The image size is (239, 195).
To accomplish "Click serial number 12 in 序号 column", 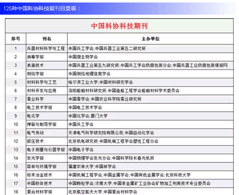I will 16,141.
